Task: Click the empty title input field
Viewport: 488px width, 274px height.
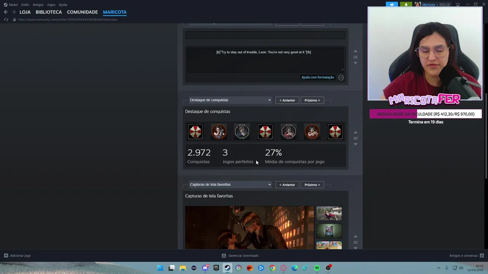Action: pos(265,35)
